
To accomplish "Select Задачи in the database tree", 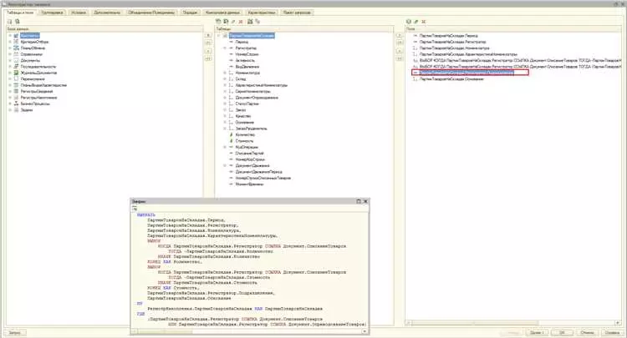I will coord(27,109).
